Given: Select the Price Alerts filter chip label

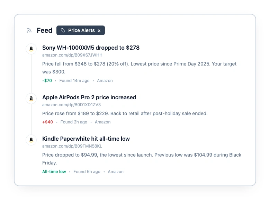Looking at the screenshot, I should 81,31.
